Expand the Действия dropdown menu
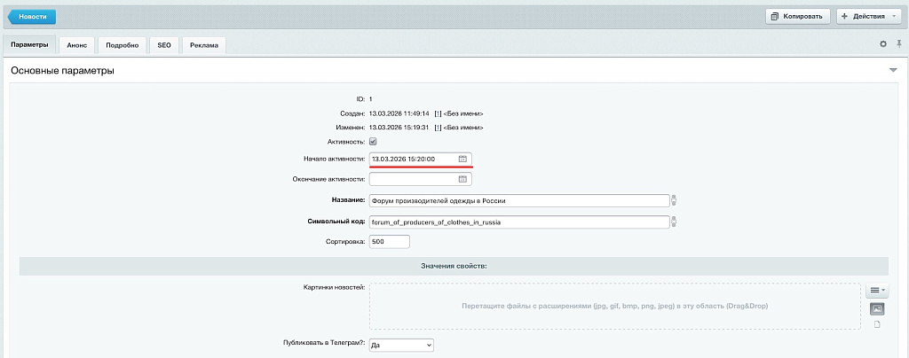The height and width of the screenshot is (358, 909). pyautogui.click(x=869, y=16)
